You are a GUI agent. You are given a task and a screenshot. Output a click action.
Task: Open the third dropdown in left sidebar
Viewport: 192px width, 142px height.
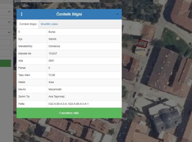(5, 33)
